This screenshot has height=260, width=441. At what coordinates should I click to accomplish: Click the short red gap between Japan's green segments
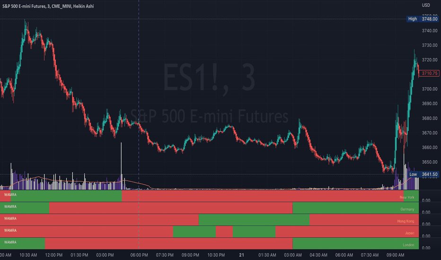[224, 232]
